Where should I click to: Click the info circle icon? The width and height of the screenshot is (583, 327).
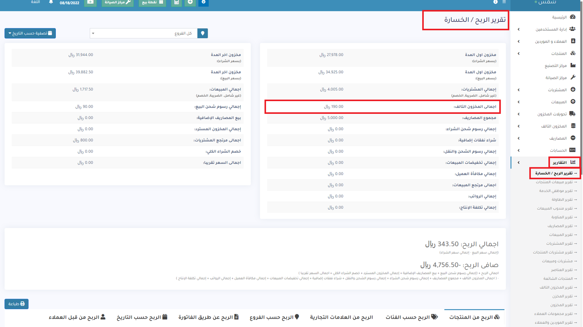coord(495,2)
